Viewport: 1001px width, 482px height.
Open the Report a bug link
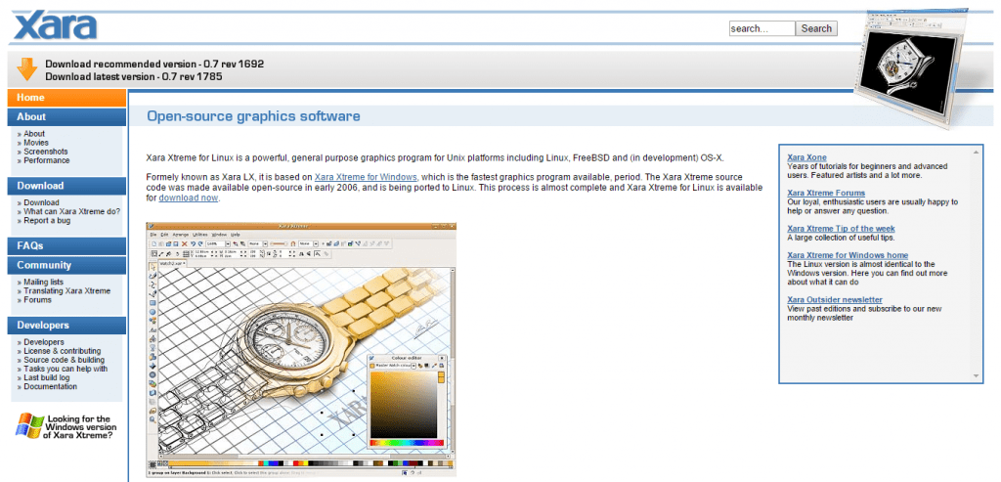[47, 221]
